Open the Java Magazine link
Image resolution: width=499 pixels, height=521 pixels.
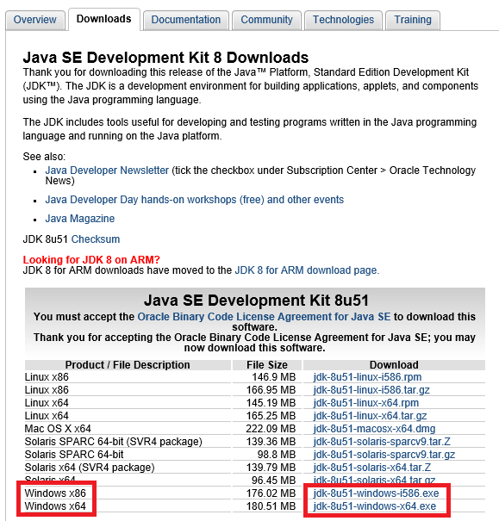coord(80,218)
